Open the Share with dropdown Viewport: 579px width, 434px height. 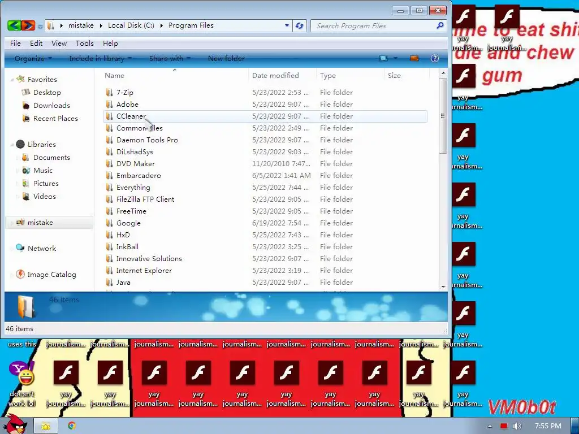point(170,58)
